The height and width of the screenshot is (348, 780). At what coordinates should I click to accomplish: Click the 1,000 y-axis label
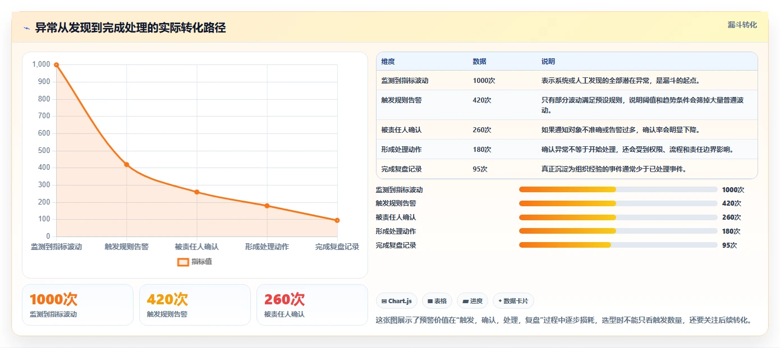pos(42,64)
